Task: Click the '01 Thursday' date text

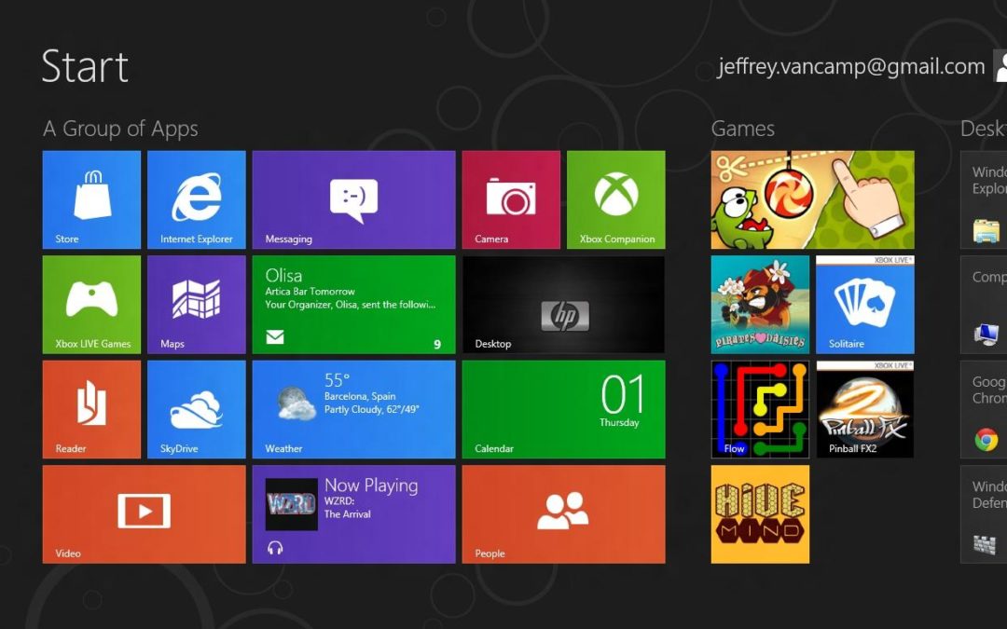Action: coord(622,400)
